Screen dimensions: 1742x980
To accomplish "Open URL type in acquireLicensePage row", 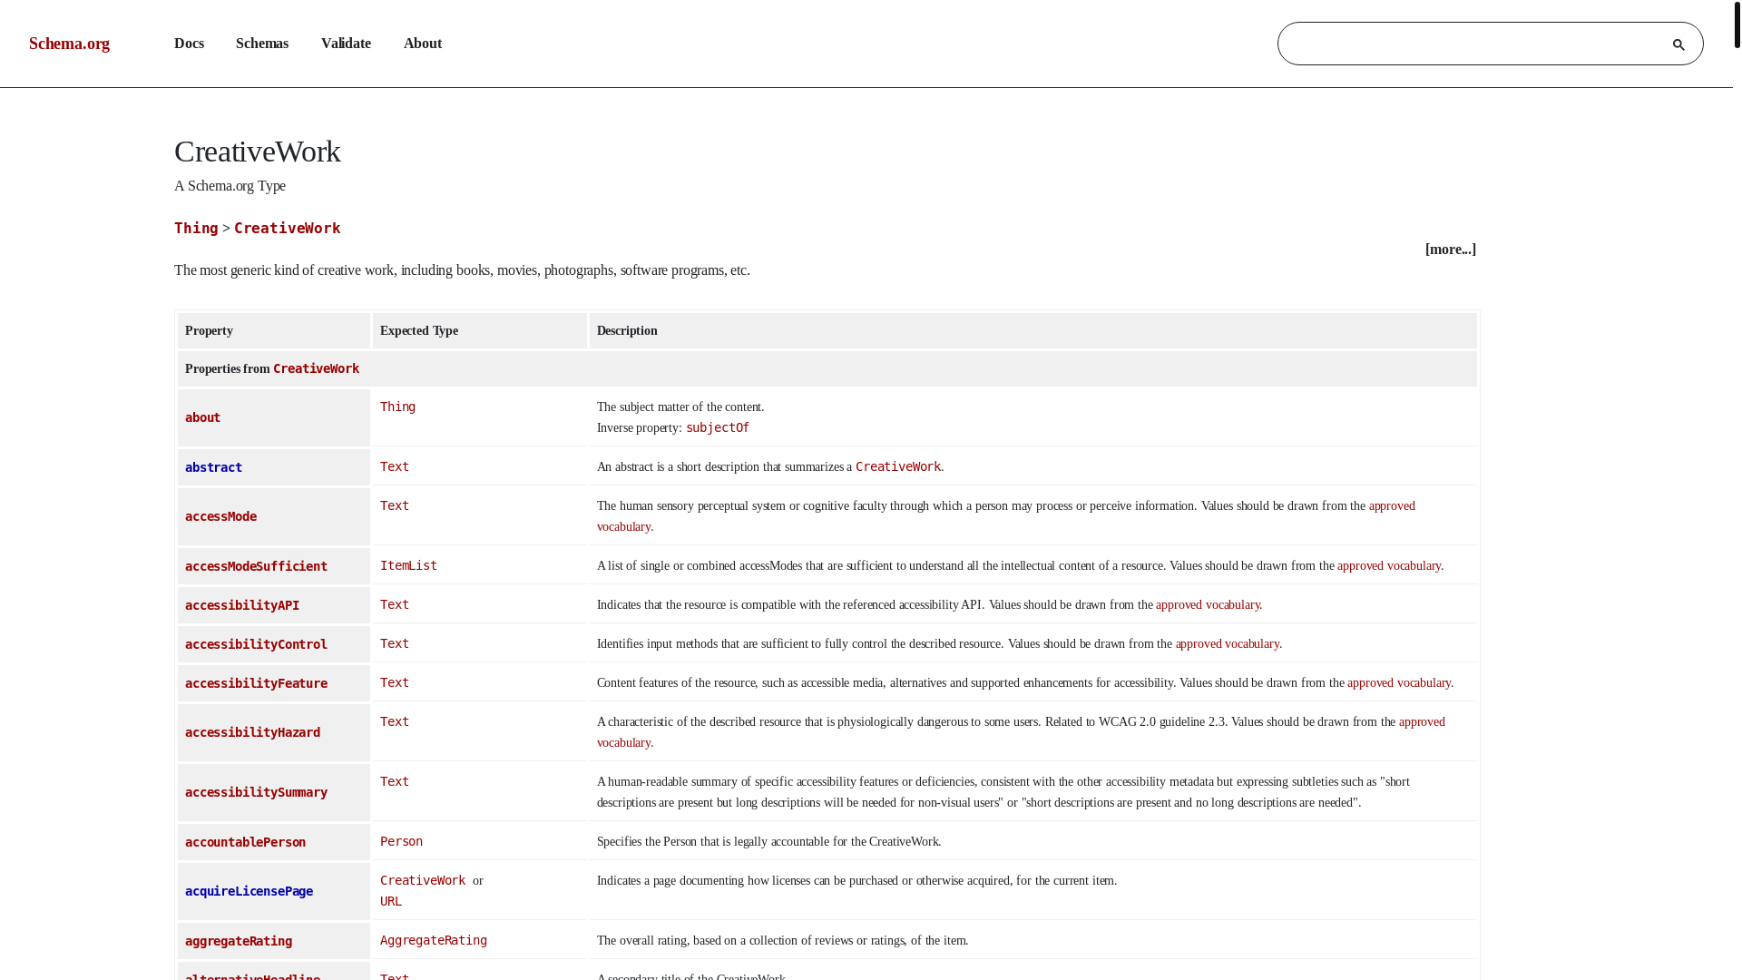I will 391,901.
